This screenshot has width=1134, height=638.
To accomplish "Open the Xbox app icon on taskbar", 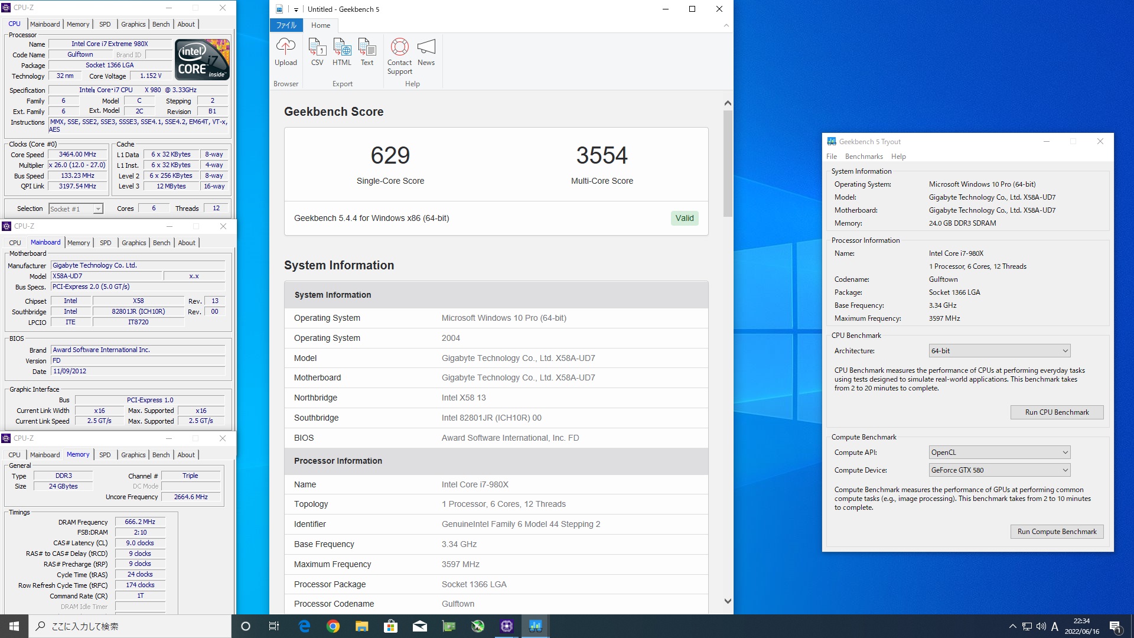I will (477, 626).
